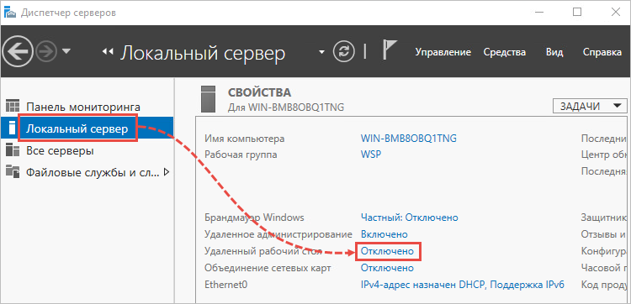Screen dimensions: 631x304
Task: Click the Рабочая группа label
Action: click(241, 155)
